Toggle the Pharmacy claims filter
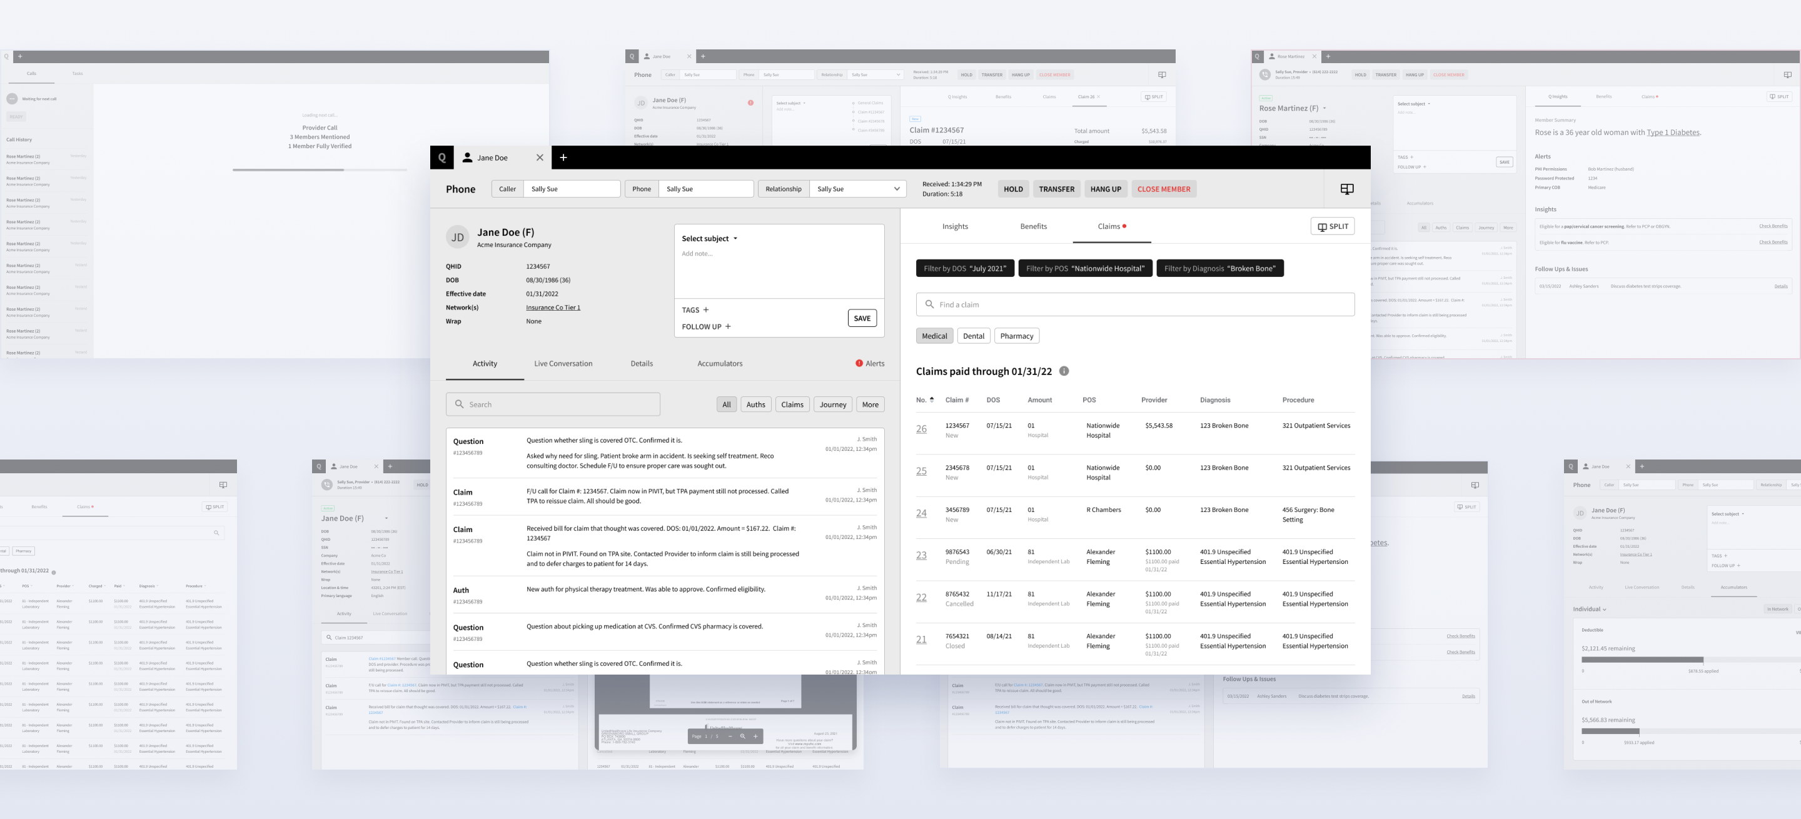 point(1016,336)
